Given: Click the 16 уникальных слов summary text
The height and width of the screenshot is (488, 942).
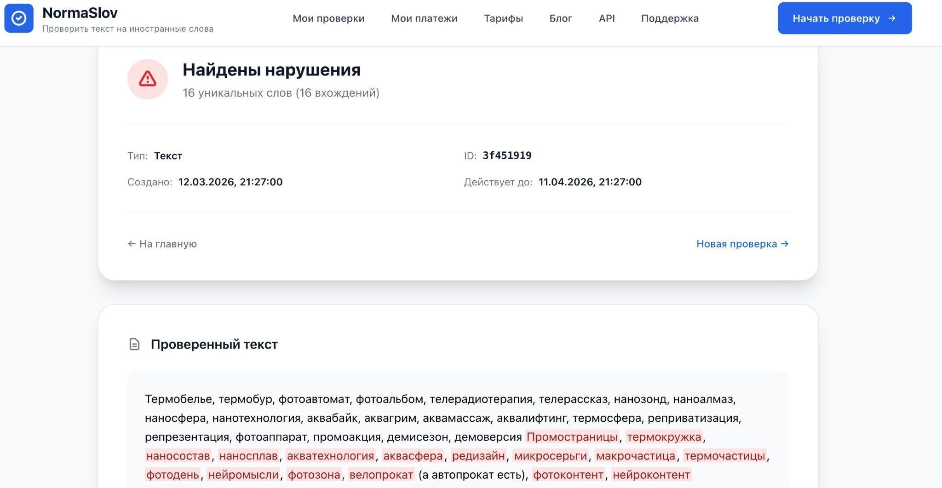Looking at the screenshot, I should pyautogui.click(x=281, y=93).
